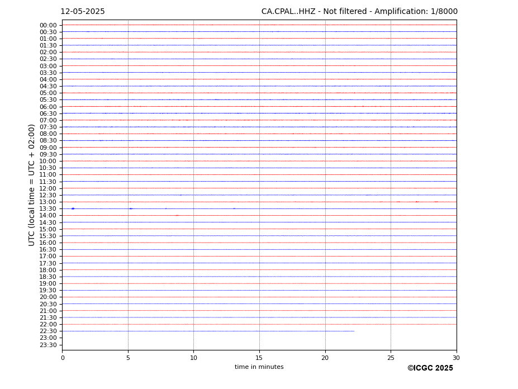Click the 15:00 time row label
This screenshot has height=389, width=518.
tap(48, 229)
